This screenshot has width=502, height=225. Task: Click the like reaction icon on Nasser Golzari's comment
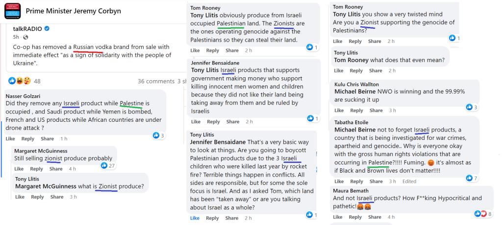point(156,135)
